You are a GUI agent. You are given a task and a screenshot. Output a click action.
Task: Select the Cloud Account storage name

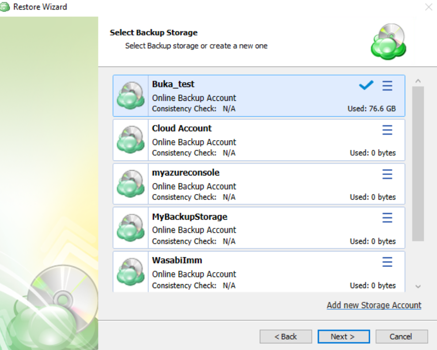tap(182, 128)
